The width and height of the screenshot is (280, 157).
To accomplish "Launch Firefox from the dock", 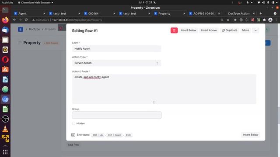I will (x=5, y=20).
